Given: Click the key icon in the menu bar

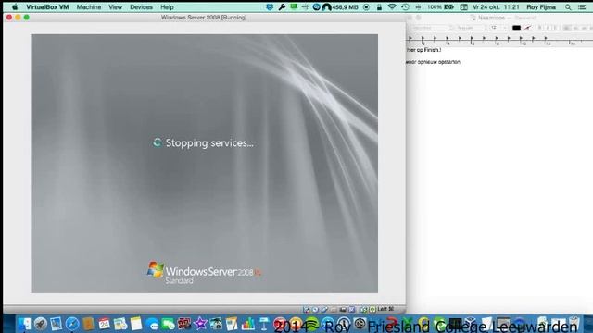Looking at the screenshot, I should click(282, 7).
